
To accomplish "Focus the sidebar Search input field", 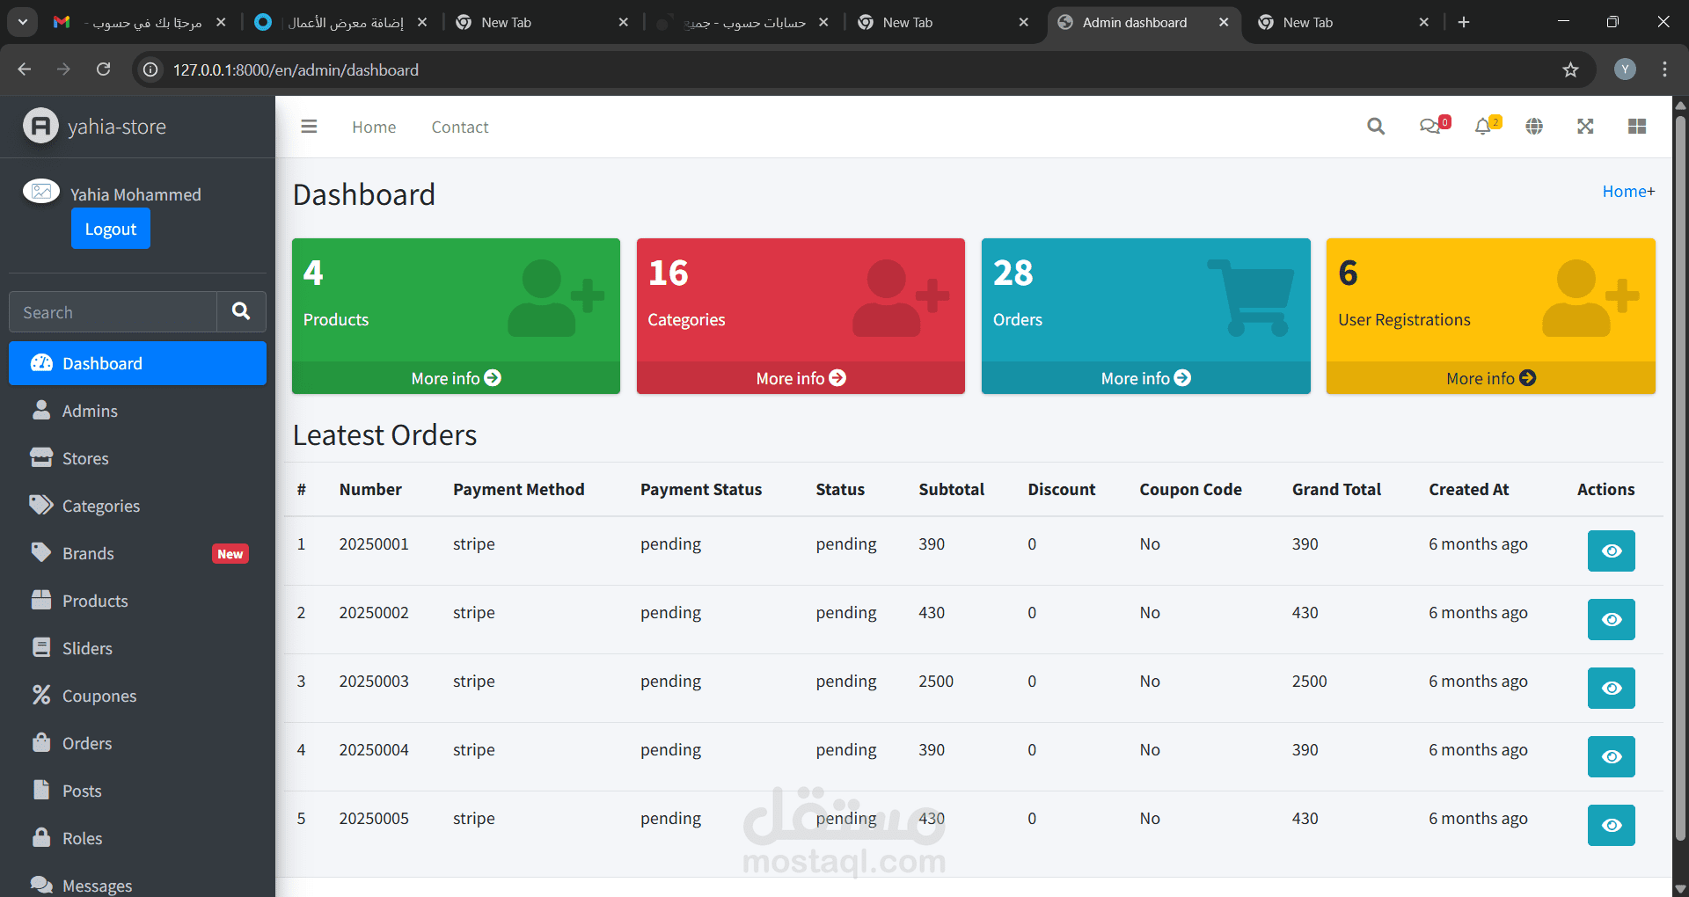I will pos(113,311).
